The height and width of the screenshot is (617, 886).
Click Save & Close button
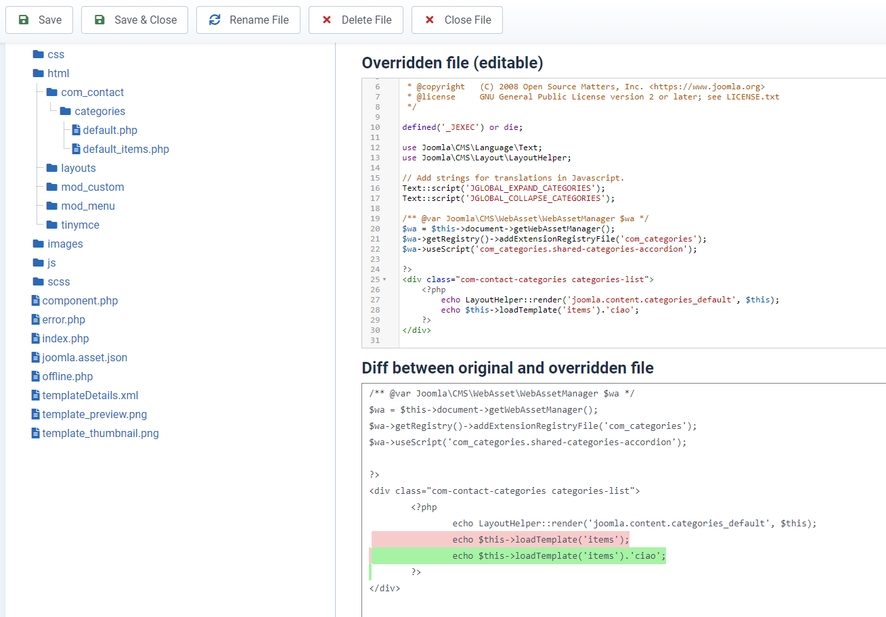point(135,20)
